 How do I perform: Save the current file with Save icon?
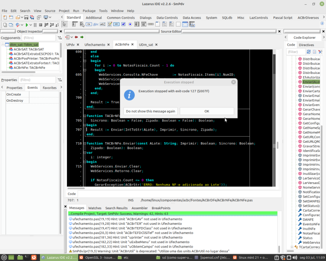26,17
